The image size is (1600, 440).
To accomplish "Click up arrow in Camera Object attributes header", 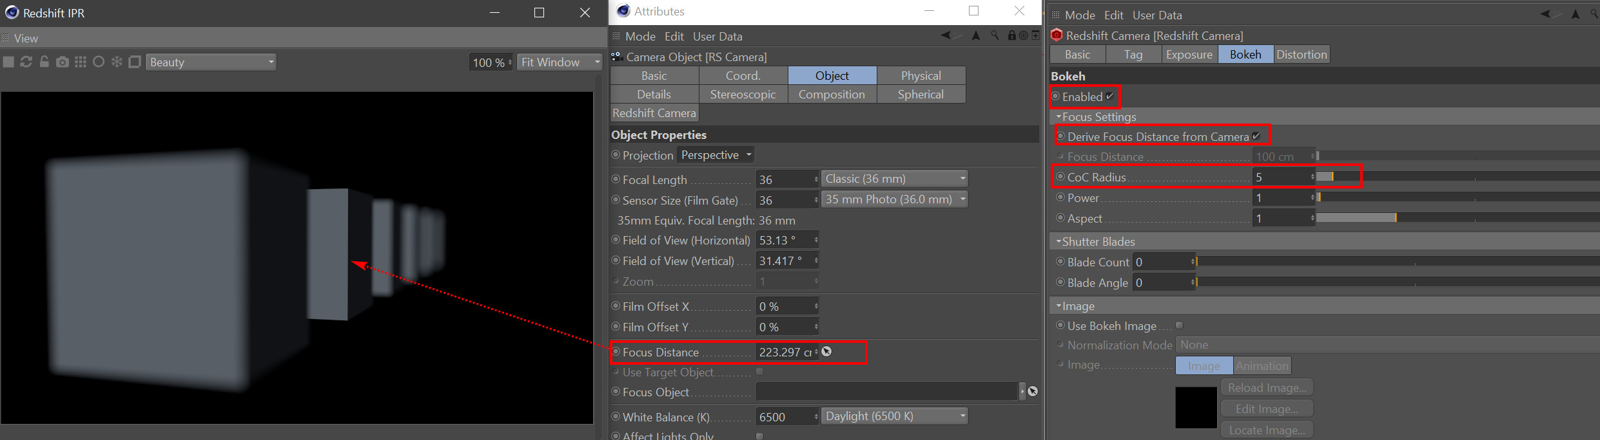I will coord(976,35).
